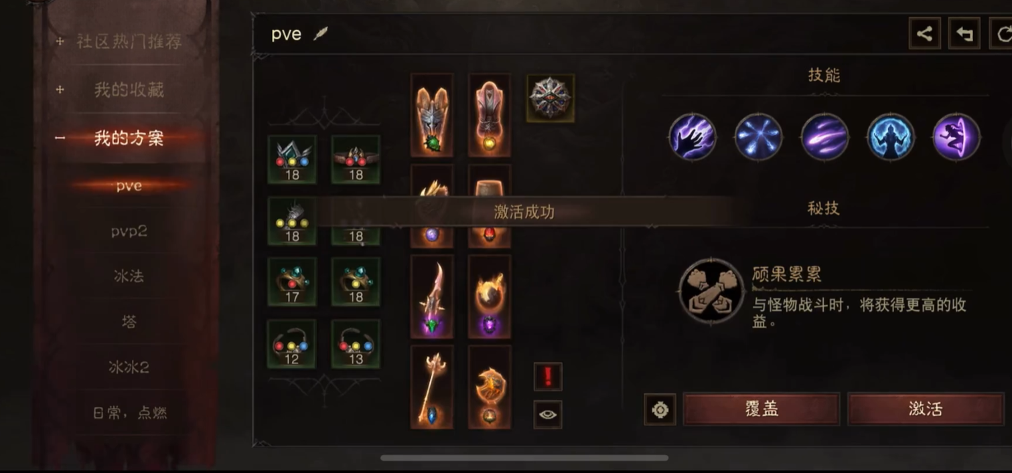Click the target settings icon beside 覆盖
This screenshot has height=473, width=1012.
[660, 409]
